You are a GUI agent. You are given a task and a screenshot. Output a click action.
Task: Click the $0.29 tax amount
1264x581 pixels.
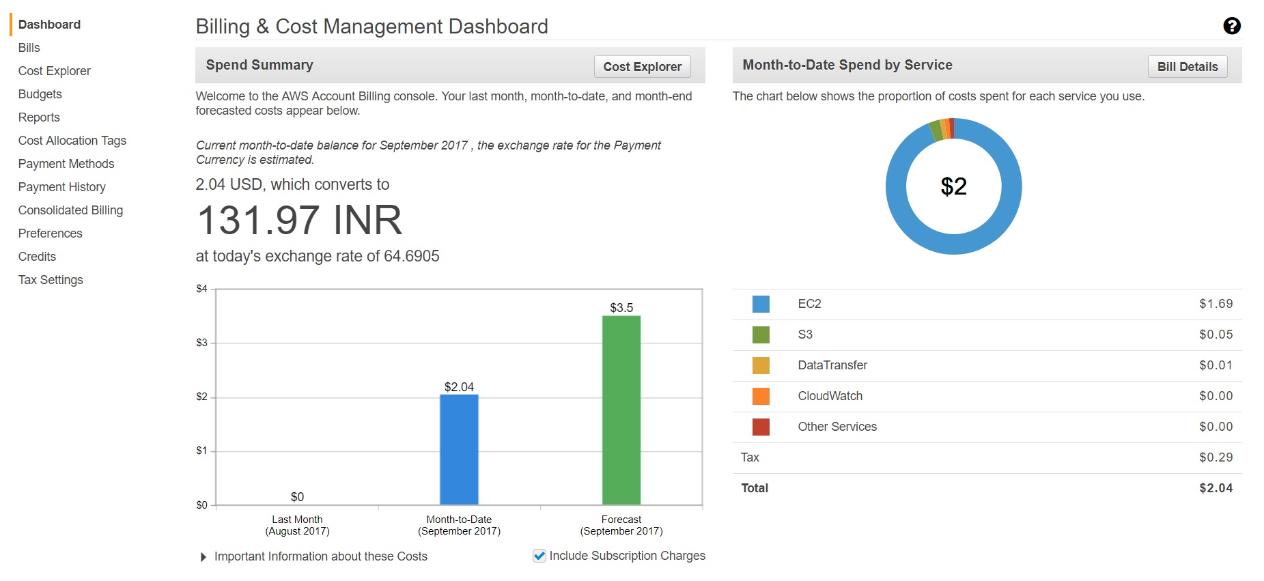(x=1216, y=457)
